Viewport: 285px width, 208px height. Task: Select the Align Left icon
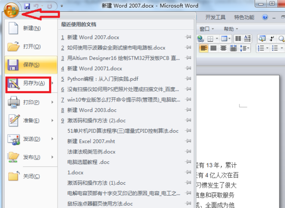point(204,48)
